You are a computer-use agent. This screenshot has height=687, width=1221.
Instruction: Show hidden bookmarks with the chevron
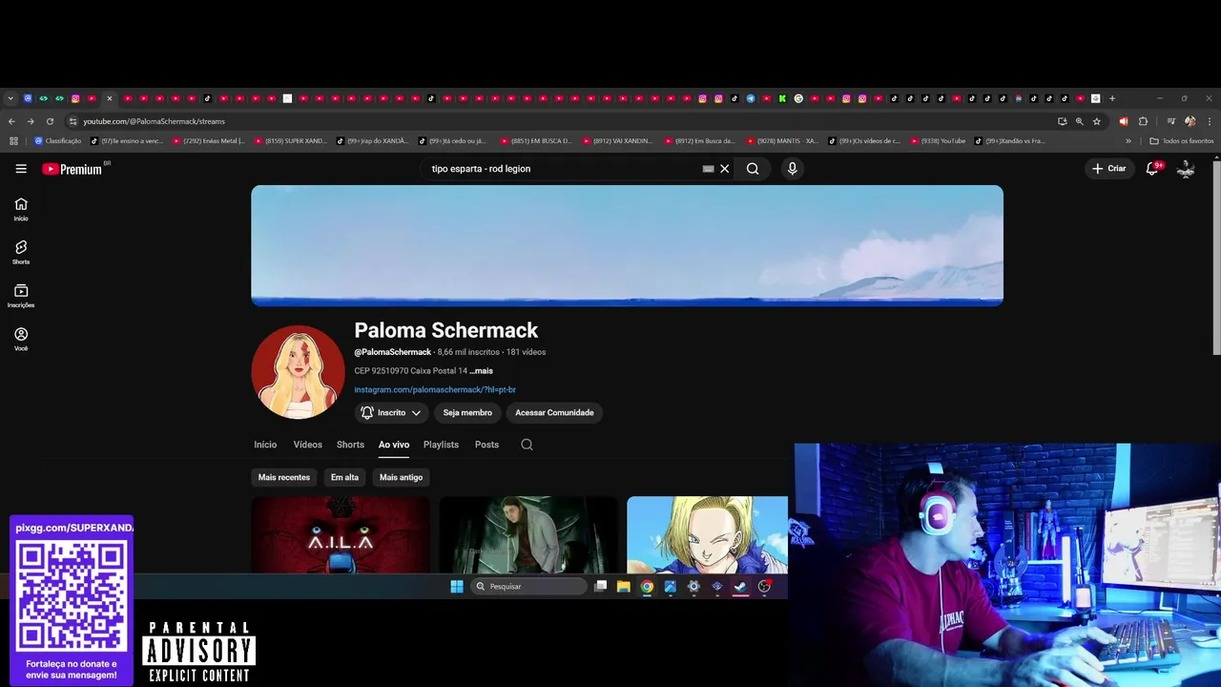(x=1128, y=141)
